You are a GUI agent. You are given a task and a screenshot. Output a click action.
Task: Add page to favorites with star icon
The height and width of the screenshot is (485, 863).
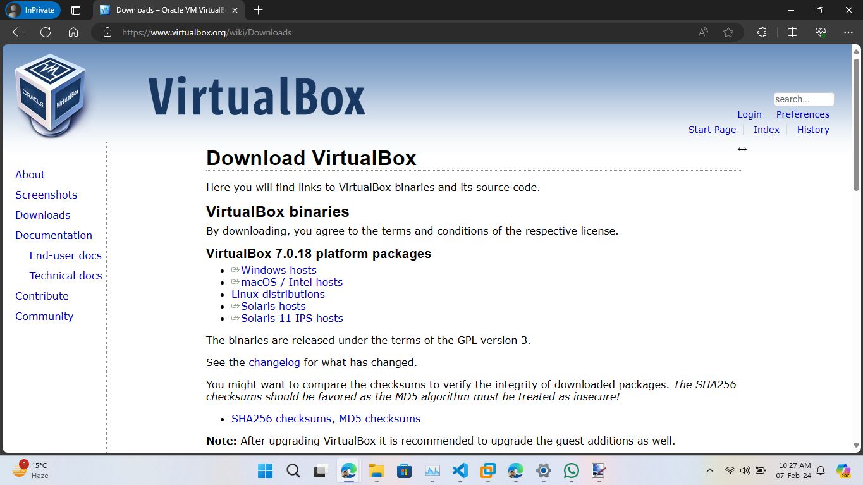tap(728, 32)
